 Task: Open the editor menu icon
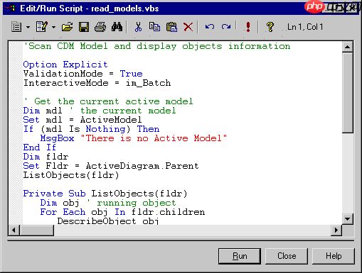click(16, 27)
